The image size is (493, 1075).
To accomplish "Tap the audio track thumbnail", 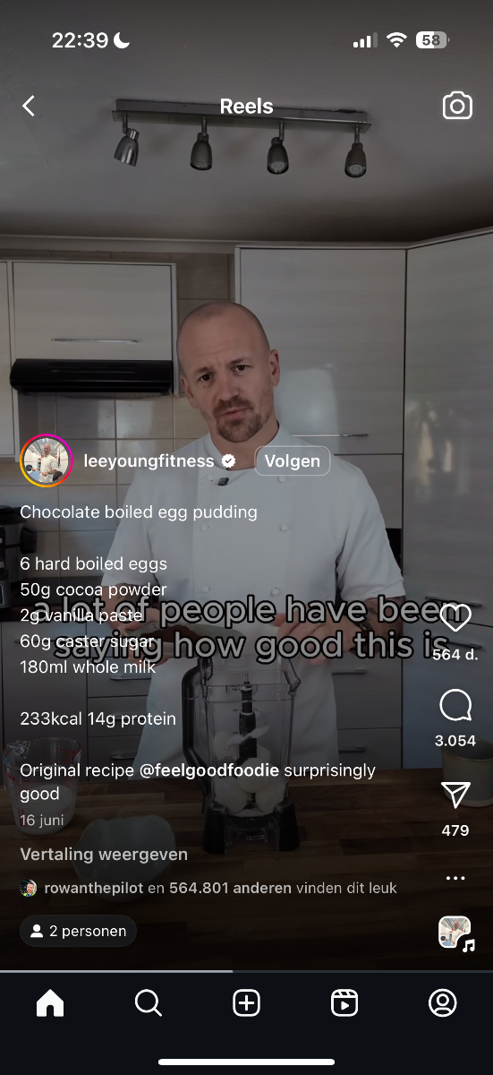I will 455,932.
